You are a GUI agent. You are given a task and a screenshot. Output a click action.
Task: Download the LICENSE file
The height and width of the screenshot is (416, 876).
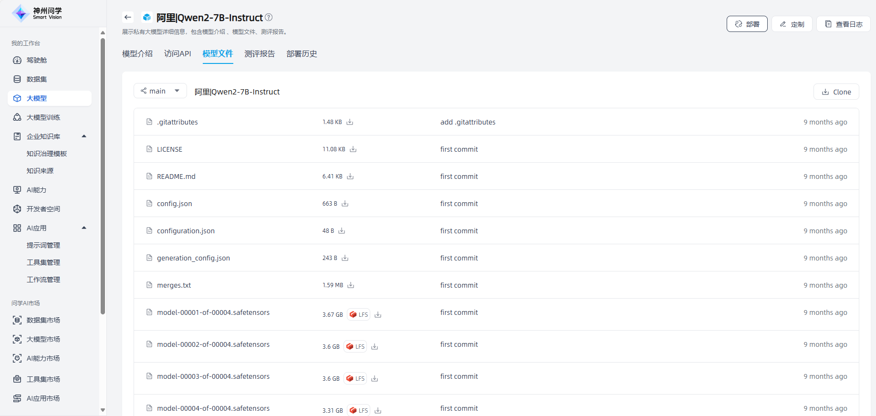[353, 149]
